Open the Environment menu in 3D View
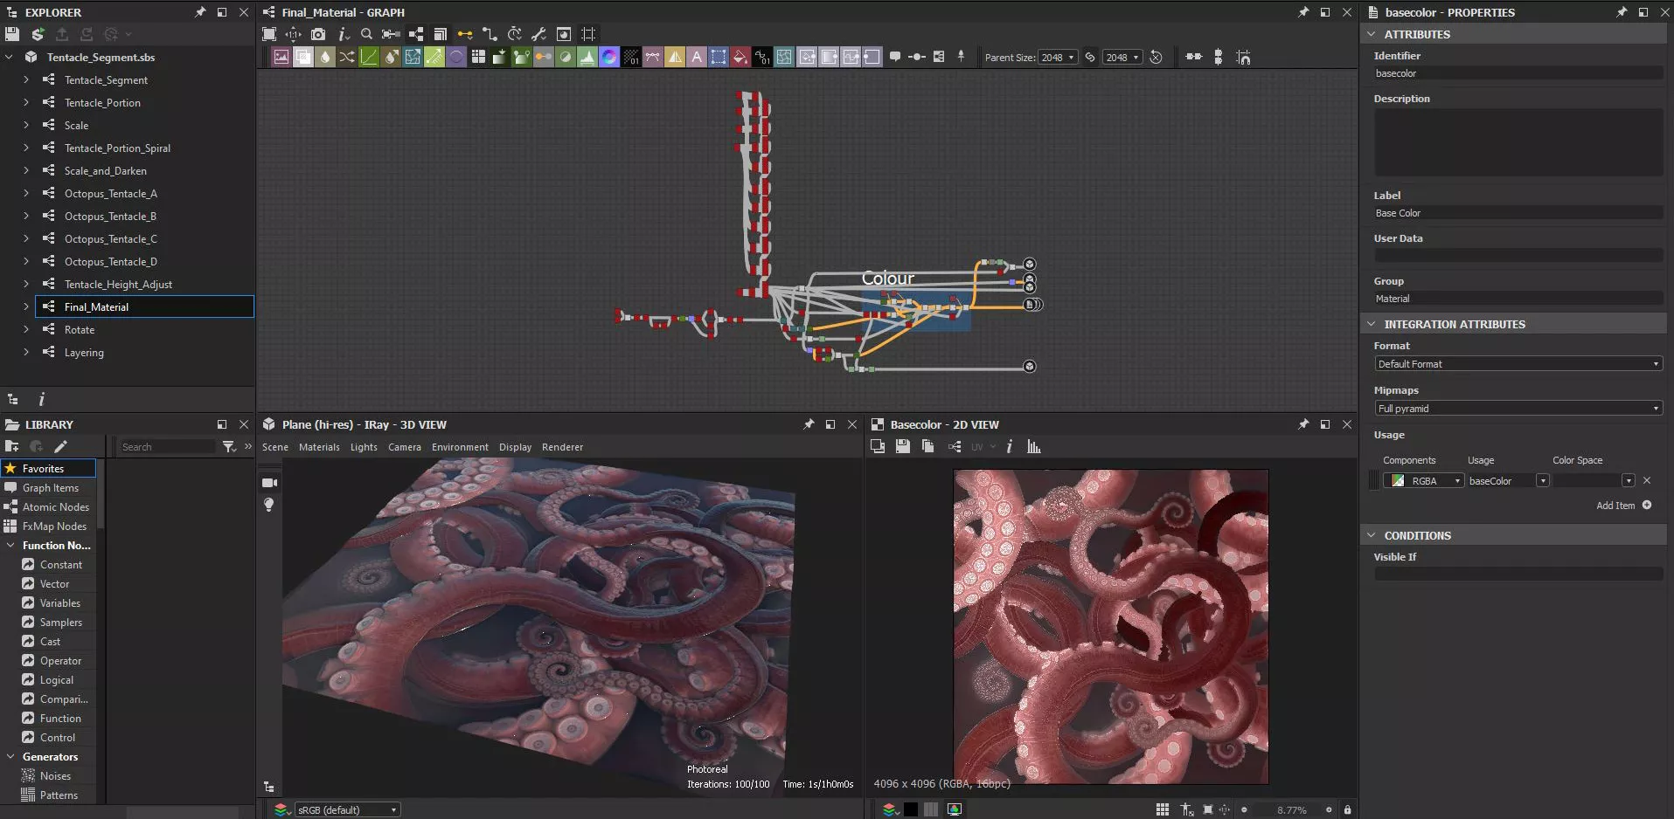The height and width of the screenshot is (819, 1674). (460, 447)
